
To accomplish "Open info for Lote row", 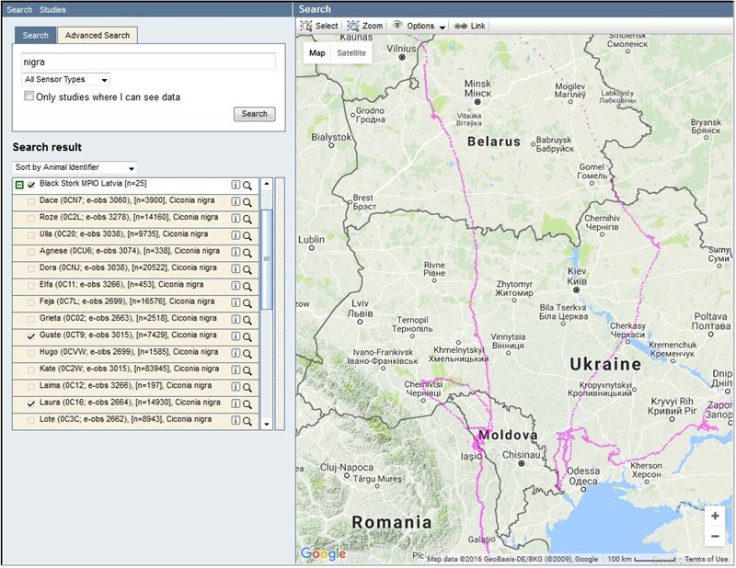I will [x=236, y=420].
